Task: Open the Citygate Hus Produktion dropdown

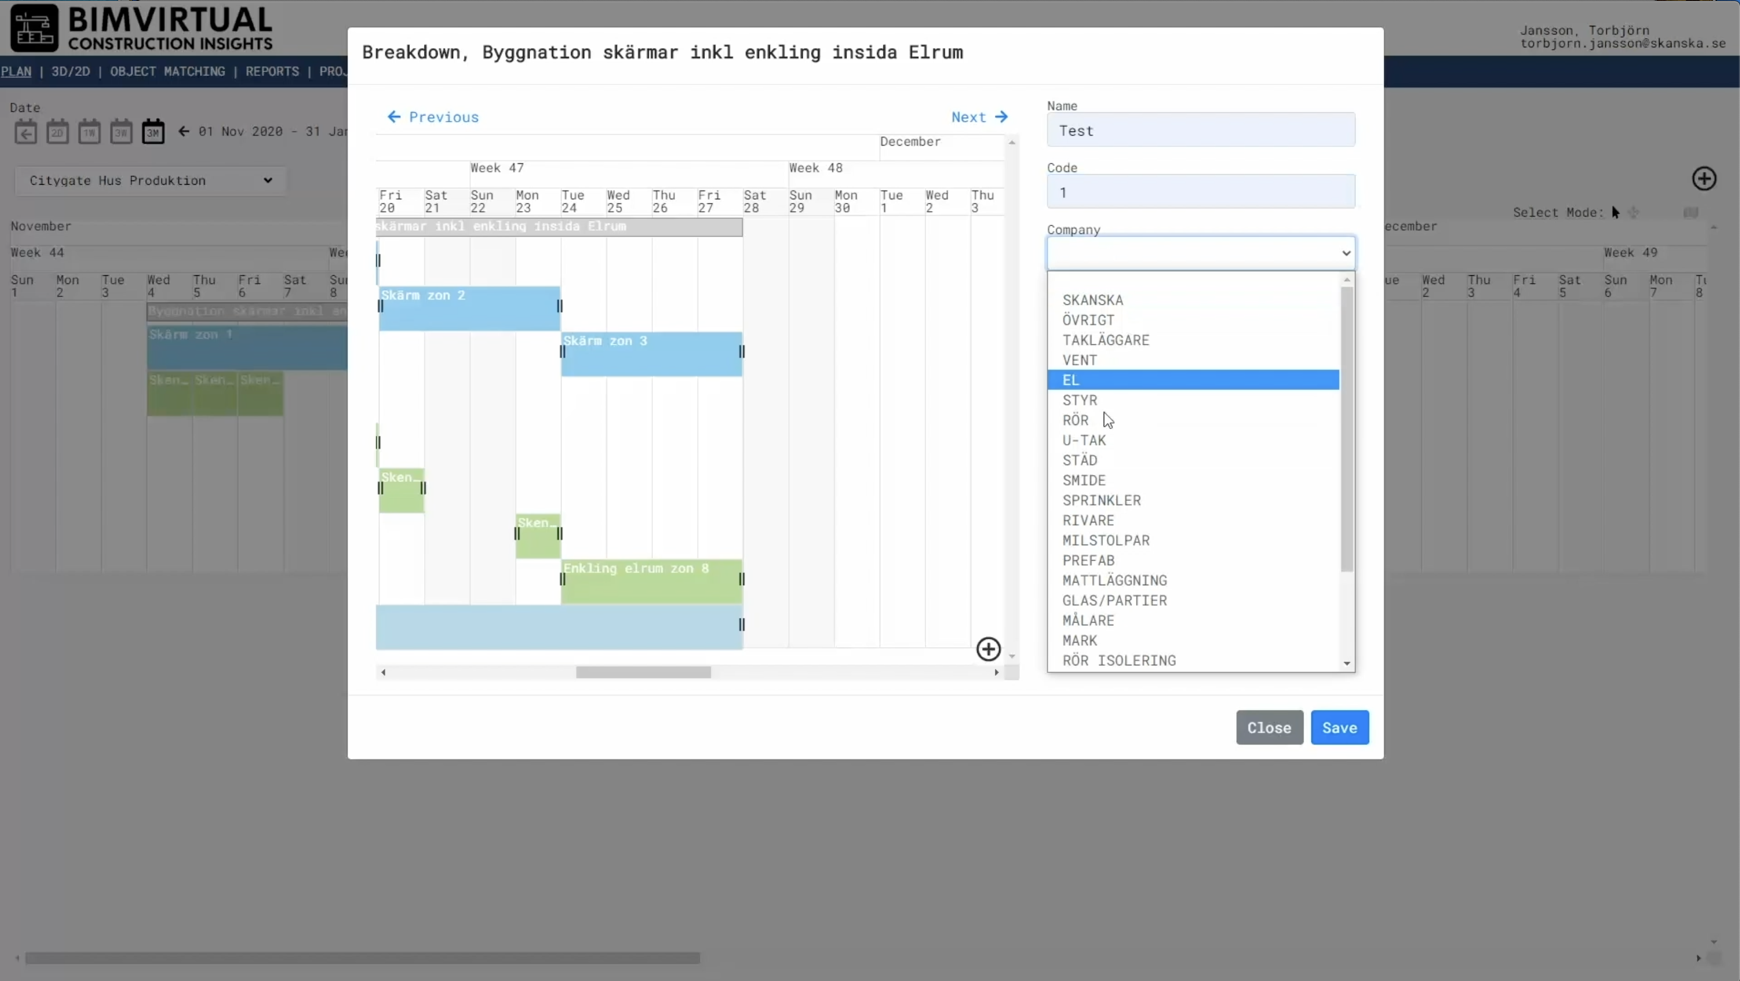Action: (150, 180)
